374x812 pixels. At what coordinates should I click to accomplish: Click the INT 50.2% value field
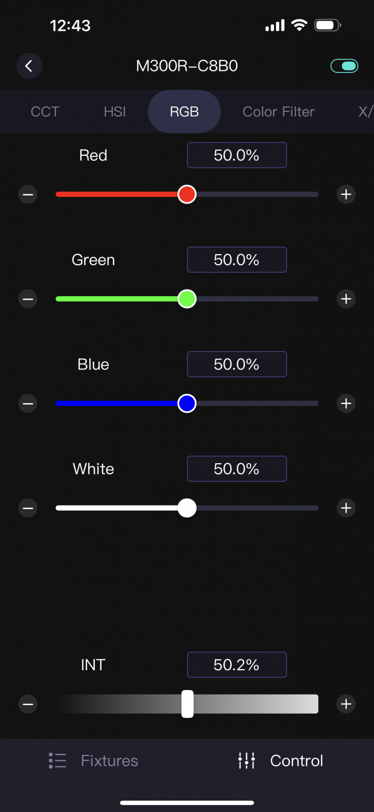[x=237, y=665]
